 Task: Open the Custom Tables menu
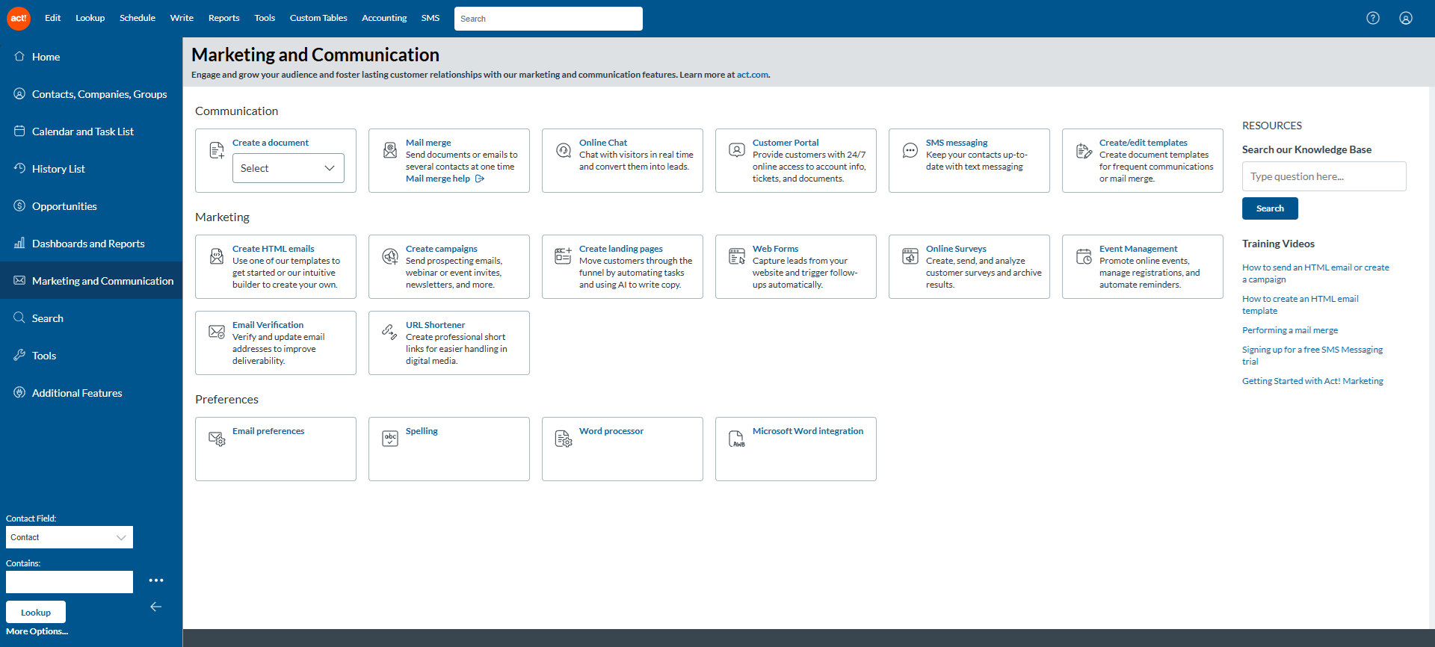coord(318,18)
